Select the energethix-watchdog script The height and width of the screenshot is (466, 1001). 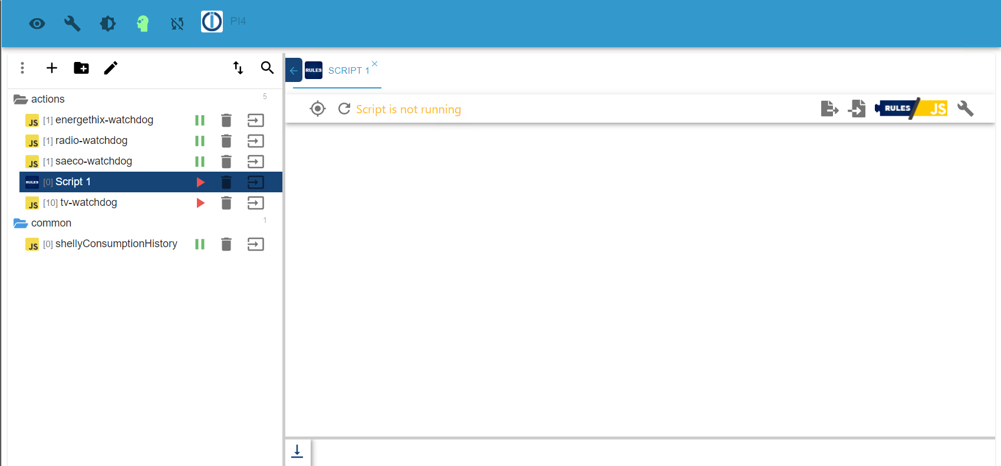coord(104,120)
